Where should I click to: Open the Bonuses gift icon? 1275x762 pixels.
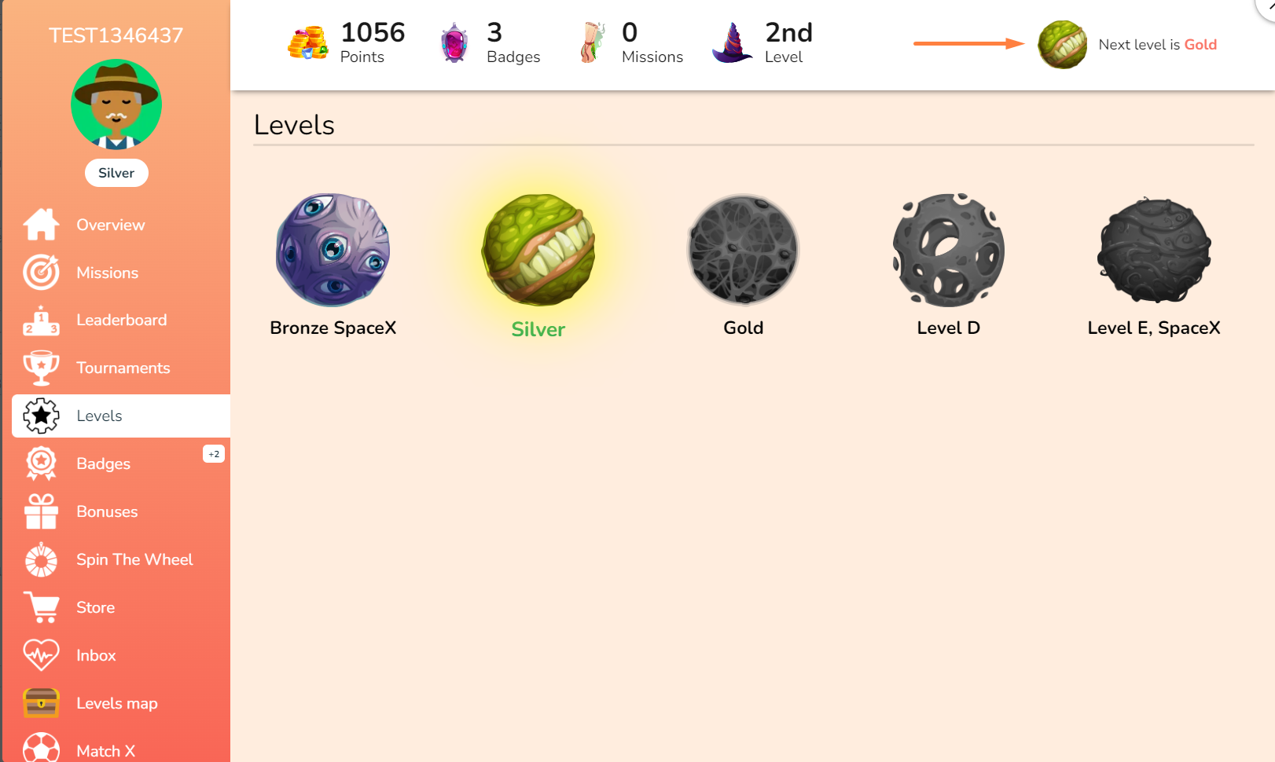click(41, 511)
